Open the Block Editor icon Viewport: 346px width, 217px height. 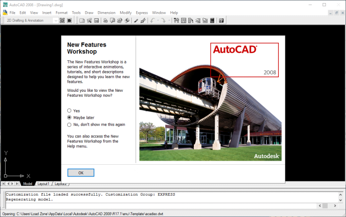(x=143, y=21)
